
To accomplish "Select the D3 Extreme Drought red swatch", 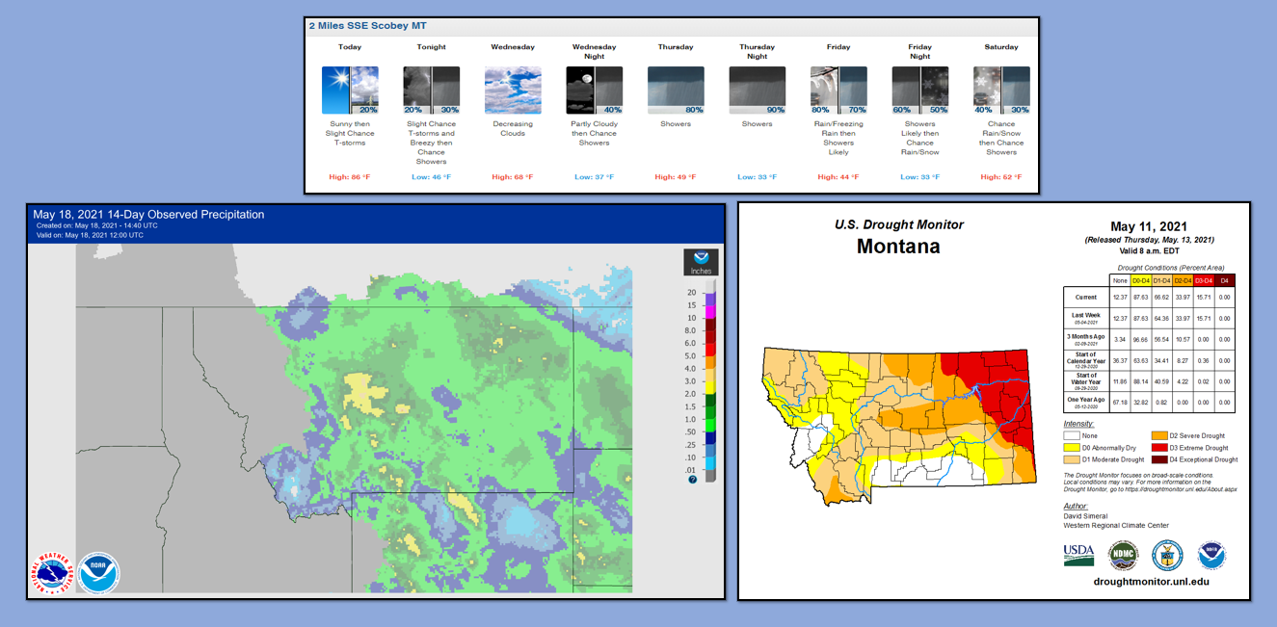I will point(1159,448).
